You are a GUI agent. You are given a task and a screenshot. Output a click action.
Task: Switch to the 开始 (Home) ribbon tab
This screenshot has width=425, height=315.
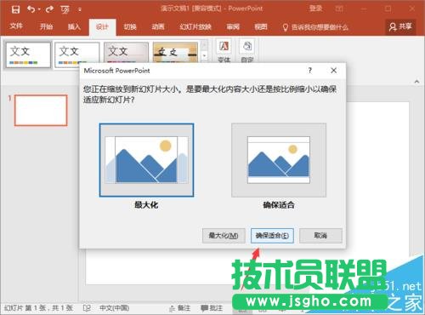pos(46,26)
